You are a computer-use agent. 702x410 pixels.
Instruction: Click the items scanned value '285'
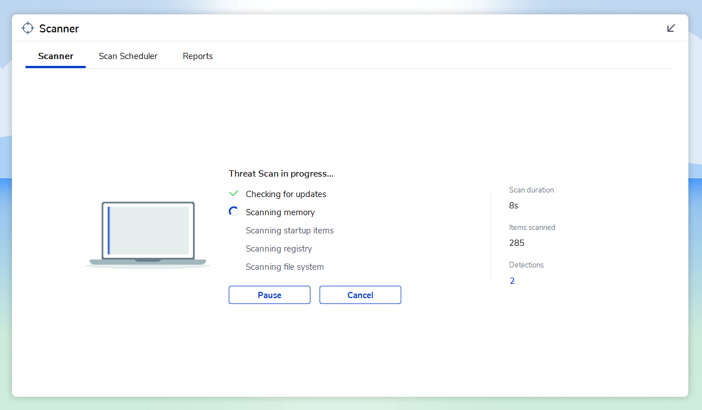(517, 243)
